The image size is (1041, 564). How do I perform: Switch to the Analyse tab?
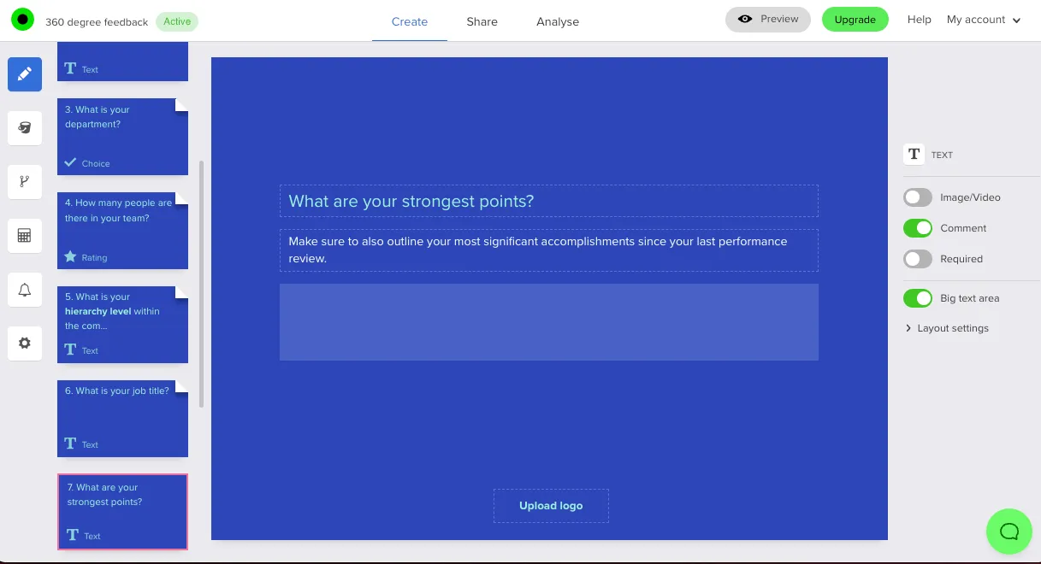tap(558, 21)
